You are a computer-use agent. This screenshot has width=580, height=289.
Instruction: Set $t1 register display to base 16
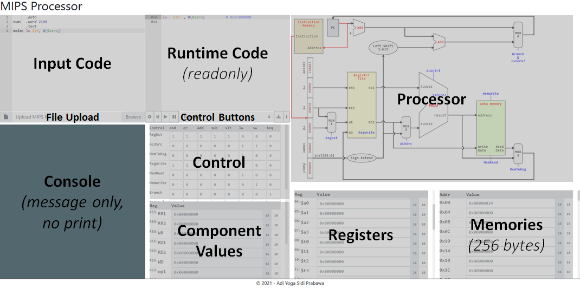(415, 252)
